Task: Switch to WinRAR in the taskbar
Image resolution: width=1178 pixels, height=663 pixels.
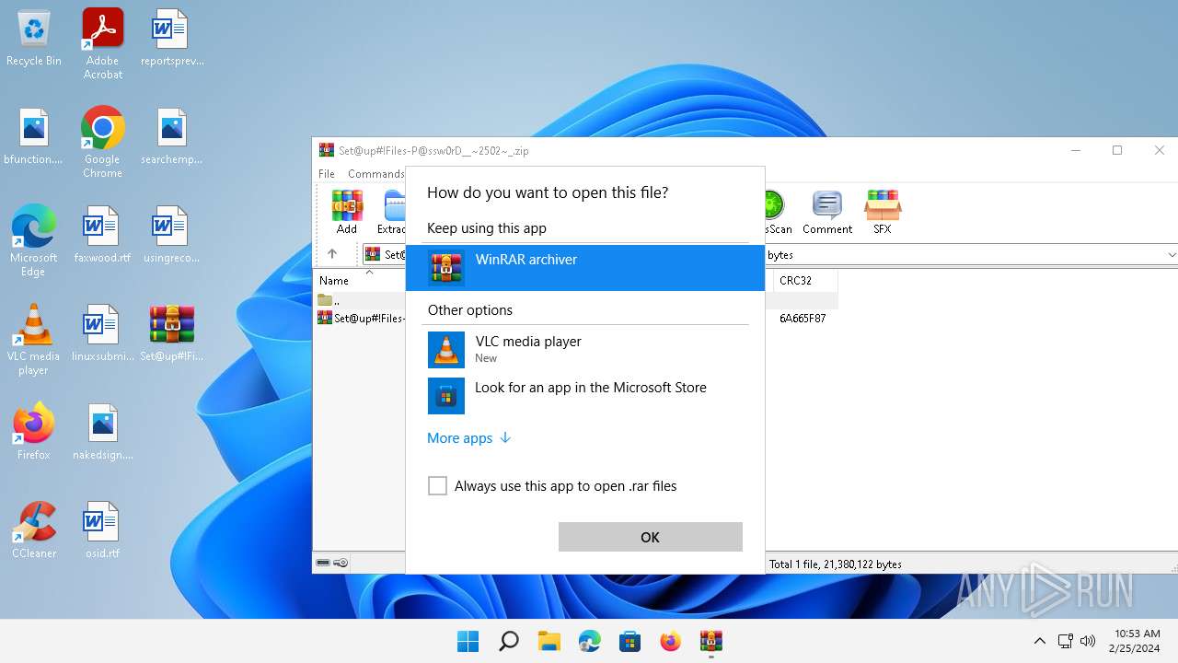Action: (711, 641)
